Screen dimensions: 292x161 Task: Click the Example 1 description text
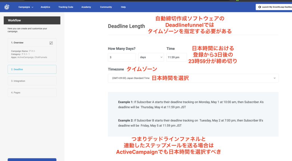191,105
